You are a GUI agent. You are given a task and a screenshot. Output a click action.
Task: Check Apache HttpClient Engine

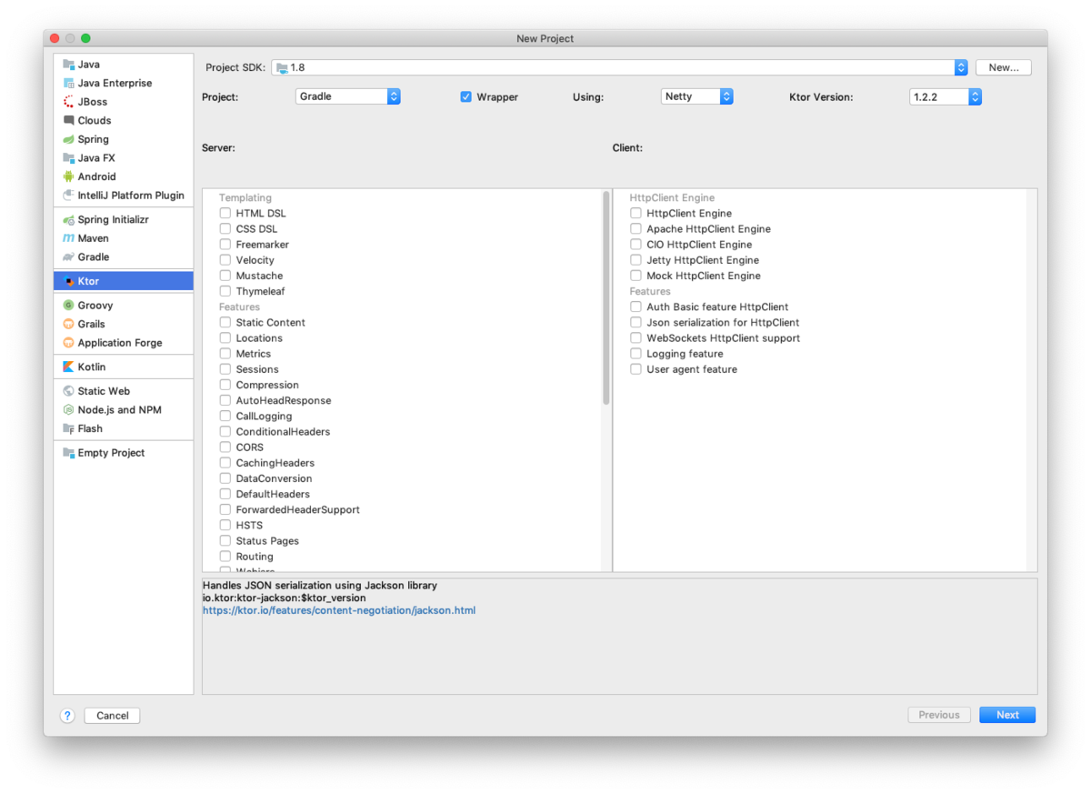[x=636, y=229]
